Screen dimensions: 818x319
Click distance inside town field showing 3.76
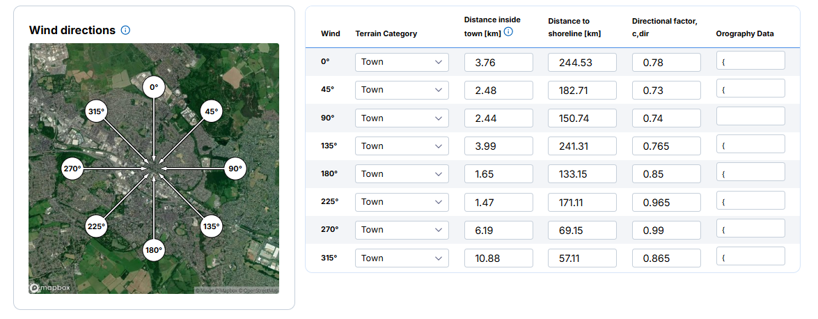tap(498, 62)
